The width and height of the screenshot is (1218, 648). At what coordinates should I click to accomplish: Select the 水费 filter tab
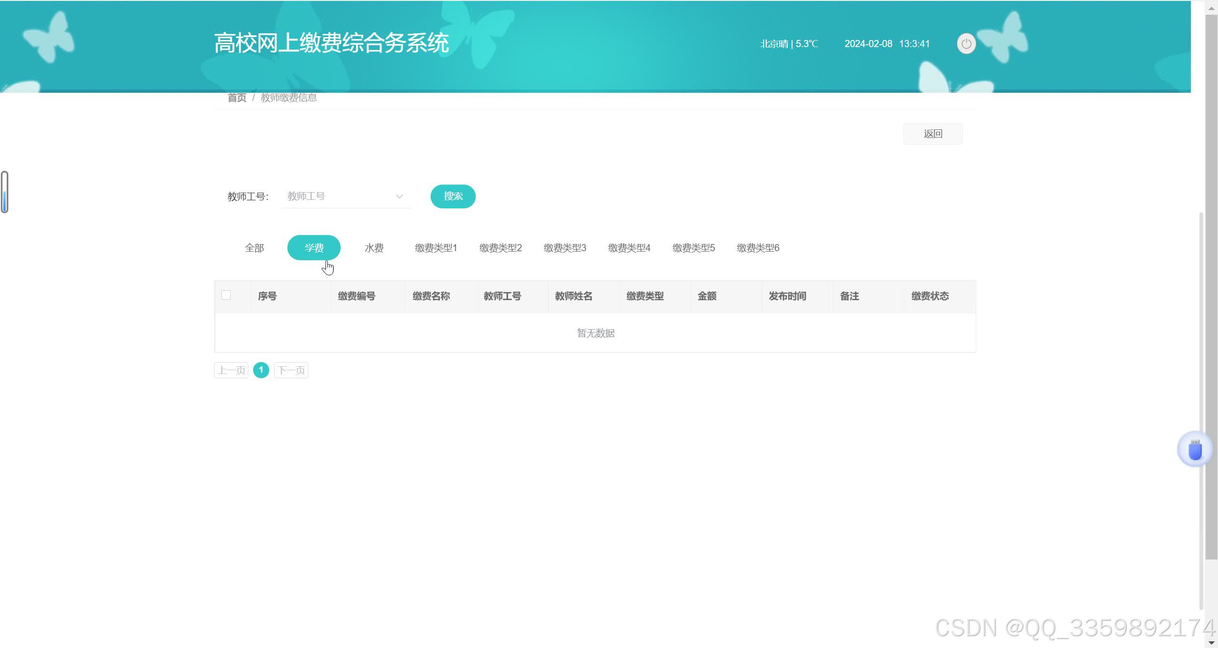[374, 248]
